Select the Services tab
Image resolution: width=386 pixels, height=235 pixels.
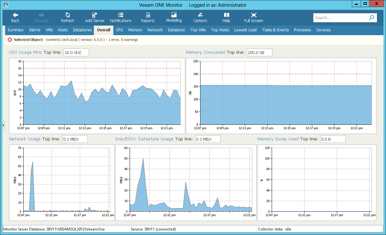pyautogui.click(x=323, y=30)
